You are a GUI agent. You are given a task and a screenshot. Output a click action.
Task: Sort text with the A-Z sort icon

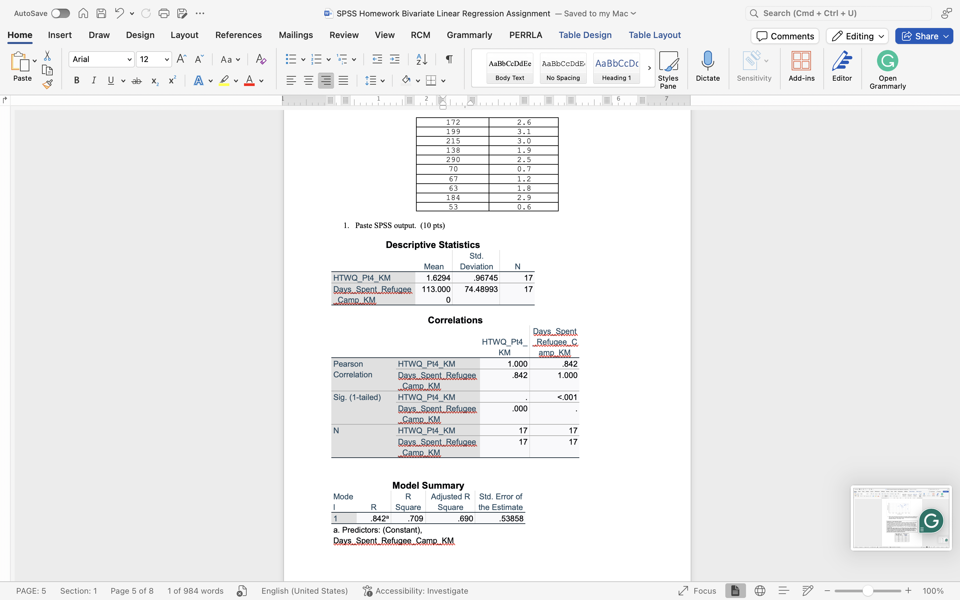pos(421,59)
